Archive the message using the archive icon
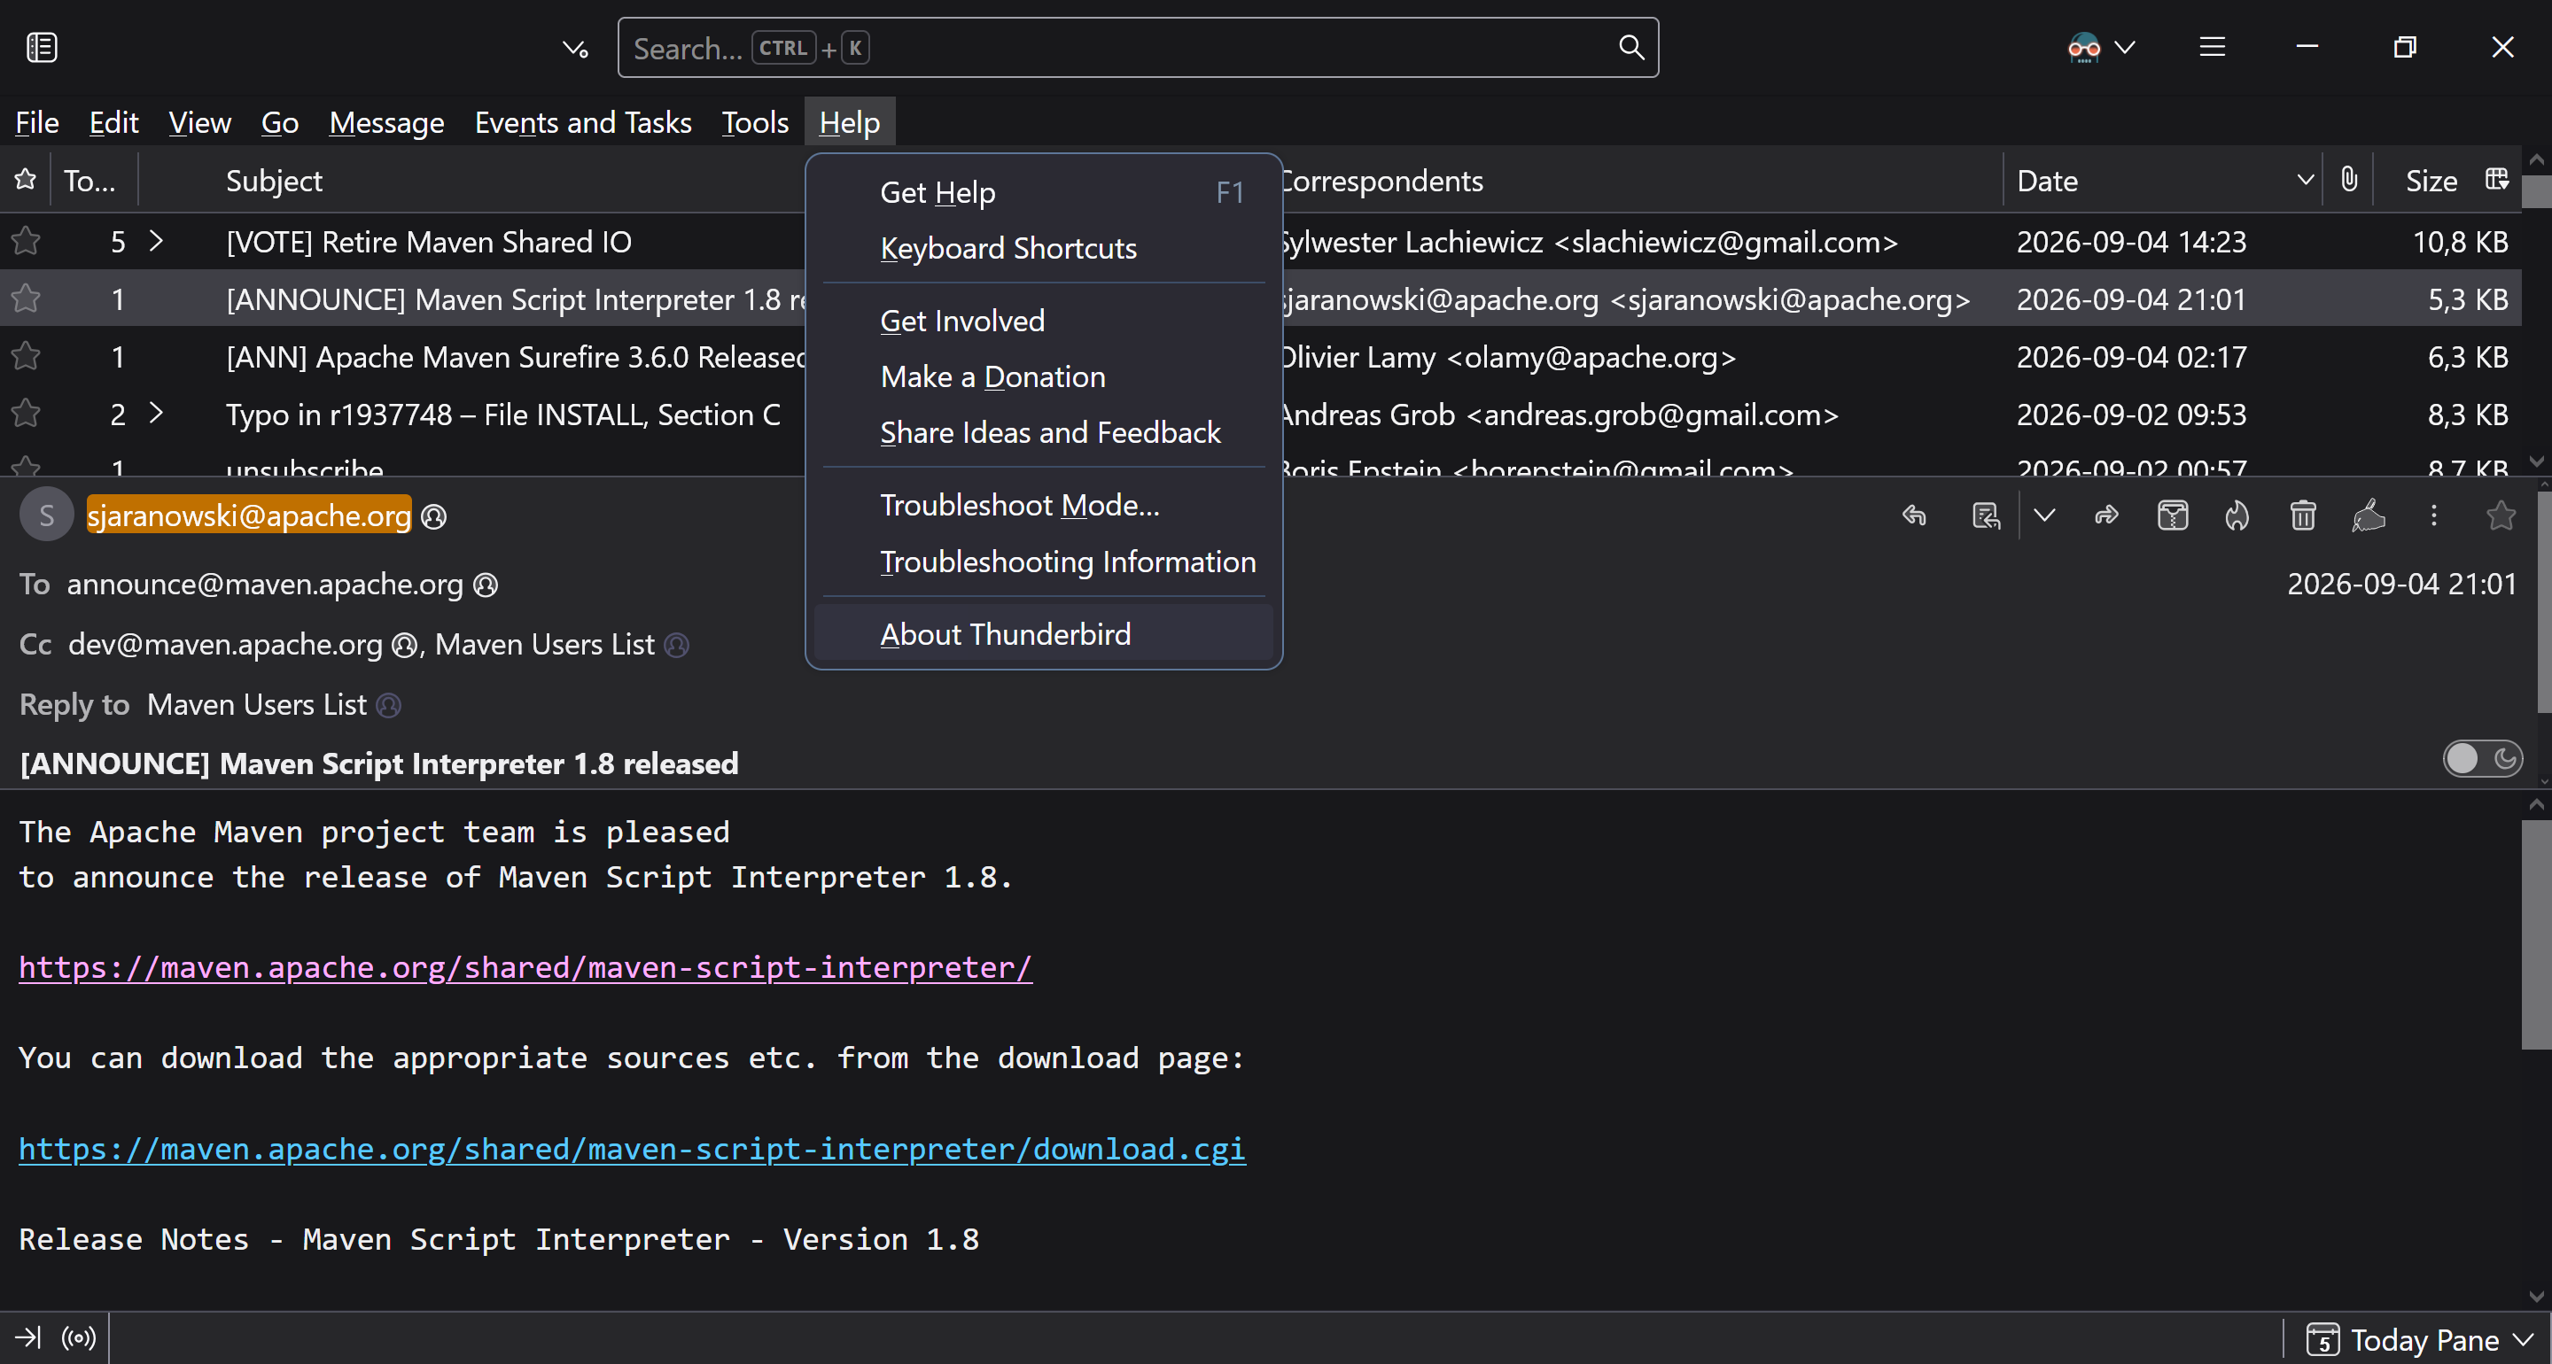 [2173, 515]
